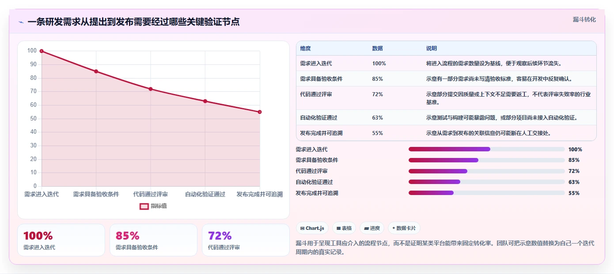
Task: Click the 85% progress bar for 需求具备验收条件
Action: click(x=487, y=160)
